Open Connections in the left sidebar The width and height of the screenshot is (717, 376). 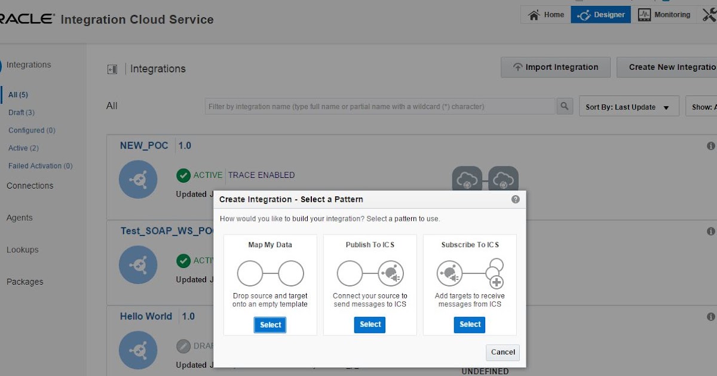(29, 186)
